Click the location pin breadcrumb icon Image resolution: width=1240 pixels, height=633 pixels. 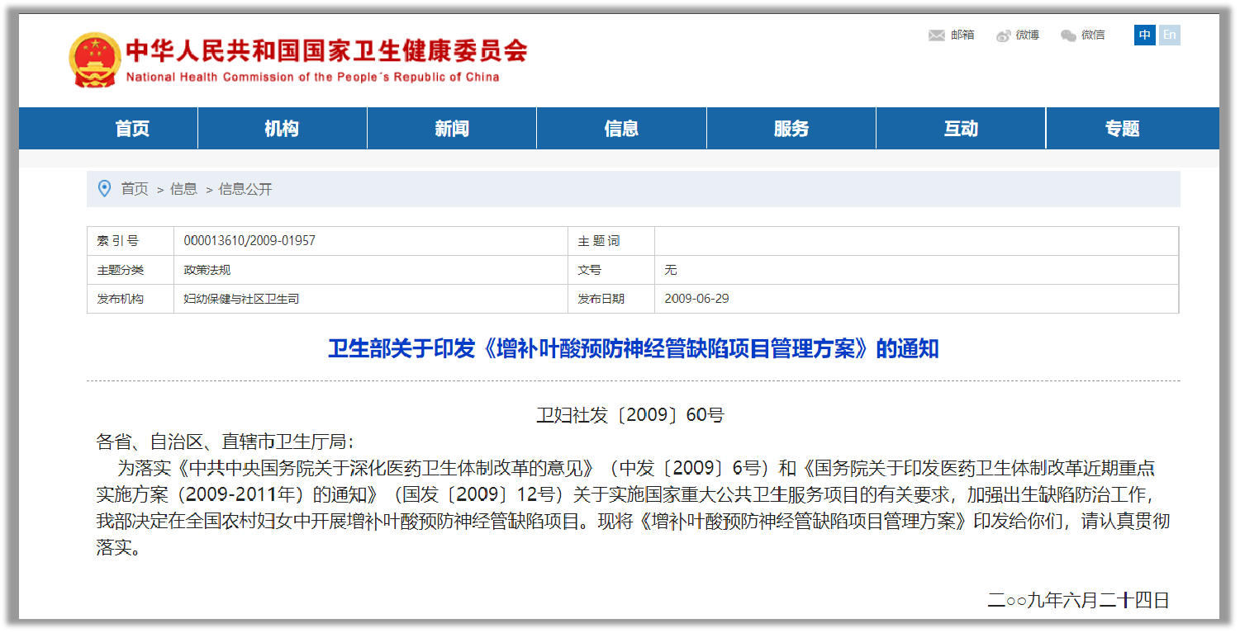click(x=104, y=189)
